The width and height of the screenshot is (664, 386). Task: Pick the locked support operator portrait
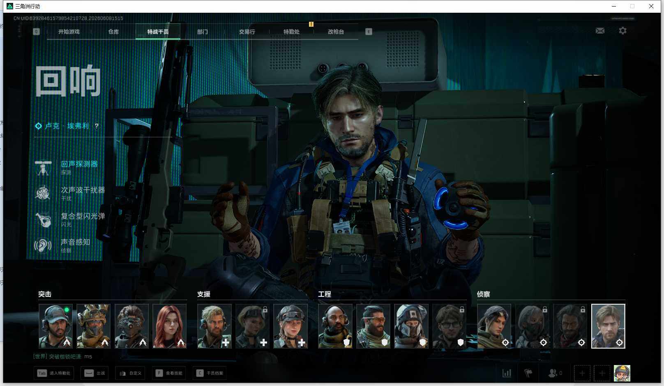[252, 326]
